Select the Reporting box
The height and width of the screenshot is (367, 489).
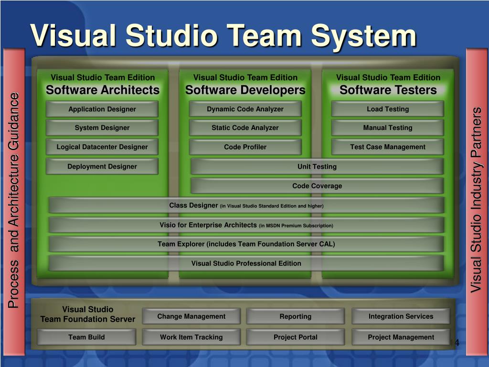(x=295, y=316)
